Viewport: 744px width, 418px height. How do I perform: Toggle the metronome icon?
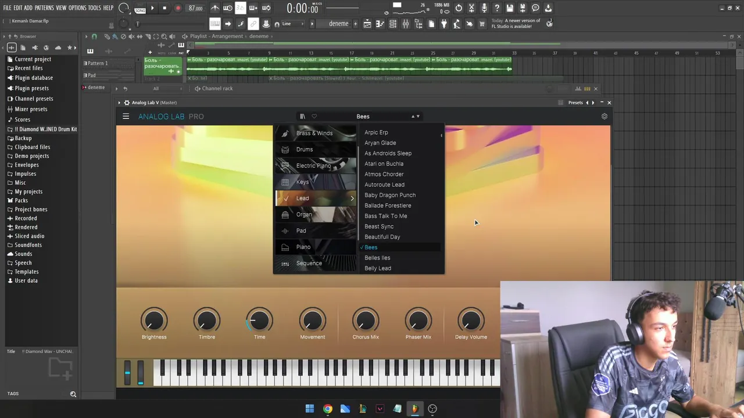(x=215, y=8)
